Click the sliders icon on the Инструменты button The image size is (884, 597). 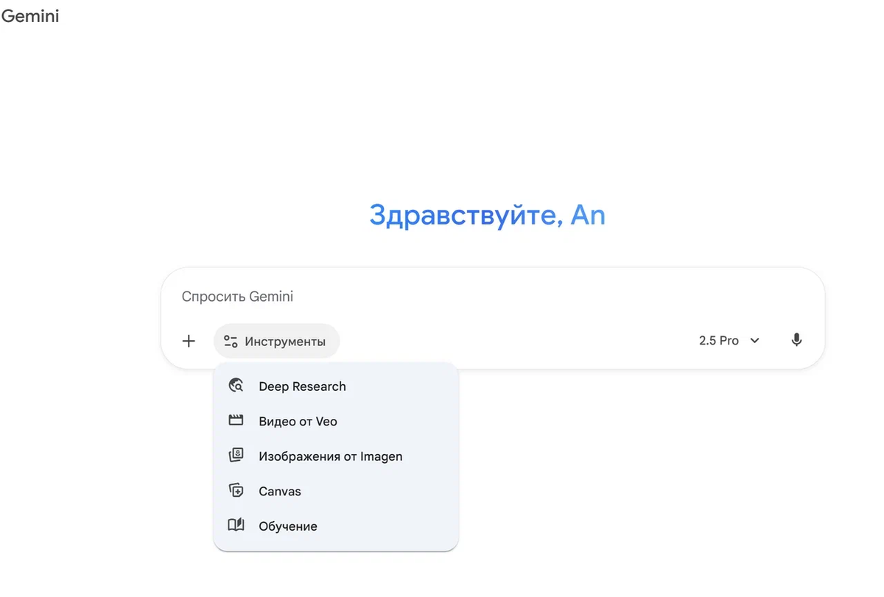point(230,341)
